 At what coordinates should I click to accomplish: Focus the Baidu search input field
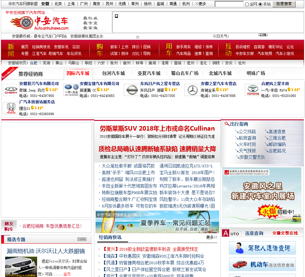point(229,4)
